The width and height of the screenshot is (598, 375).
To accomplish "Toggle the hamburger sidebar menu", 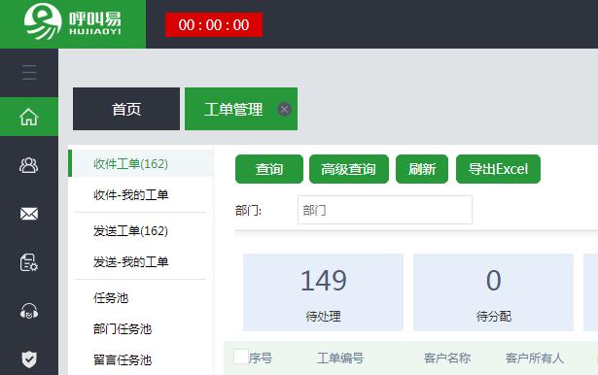I will [x=29, y=73].
